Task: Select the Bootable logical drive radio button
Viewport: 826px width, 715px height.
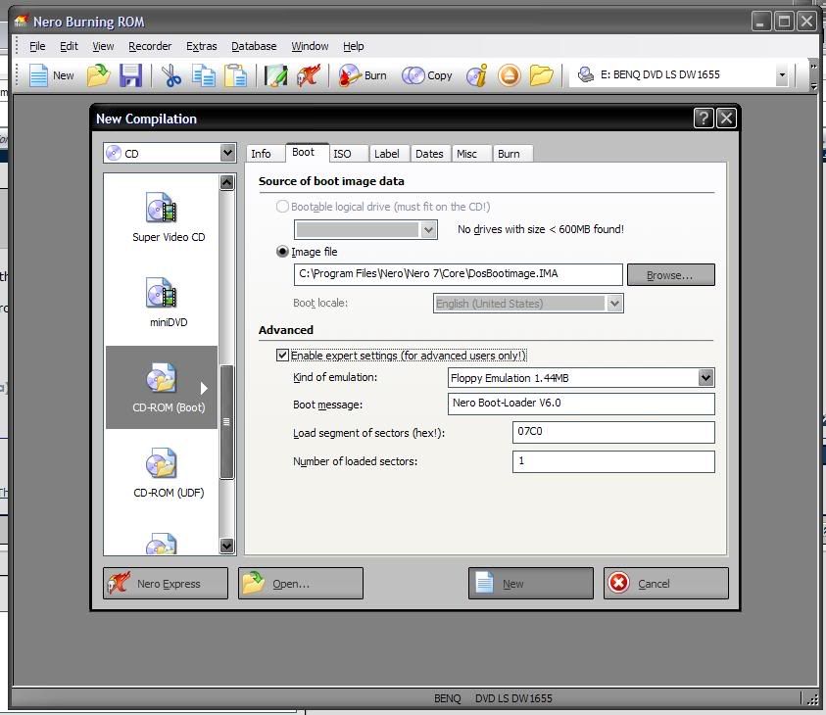Action: point(282,207)
